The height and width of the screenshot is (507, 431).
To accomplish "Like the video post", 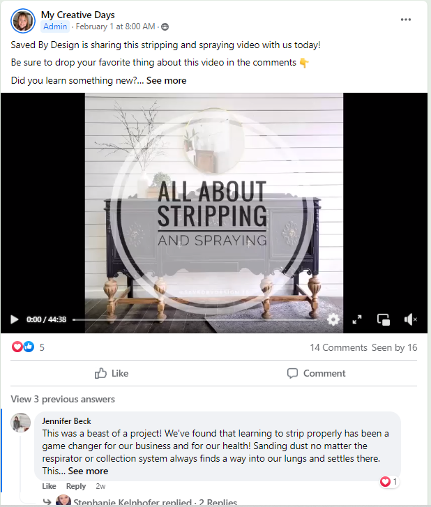I will tap(112, 373).
